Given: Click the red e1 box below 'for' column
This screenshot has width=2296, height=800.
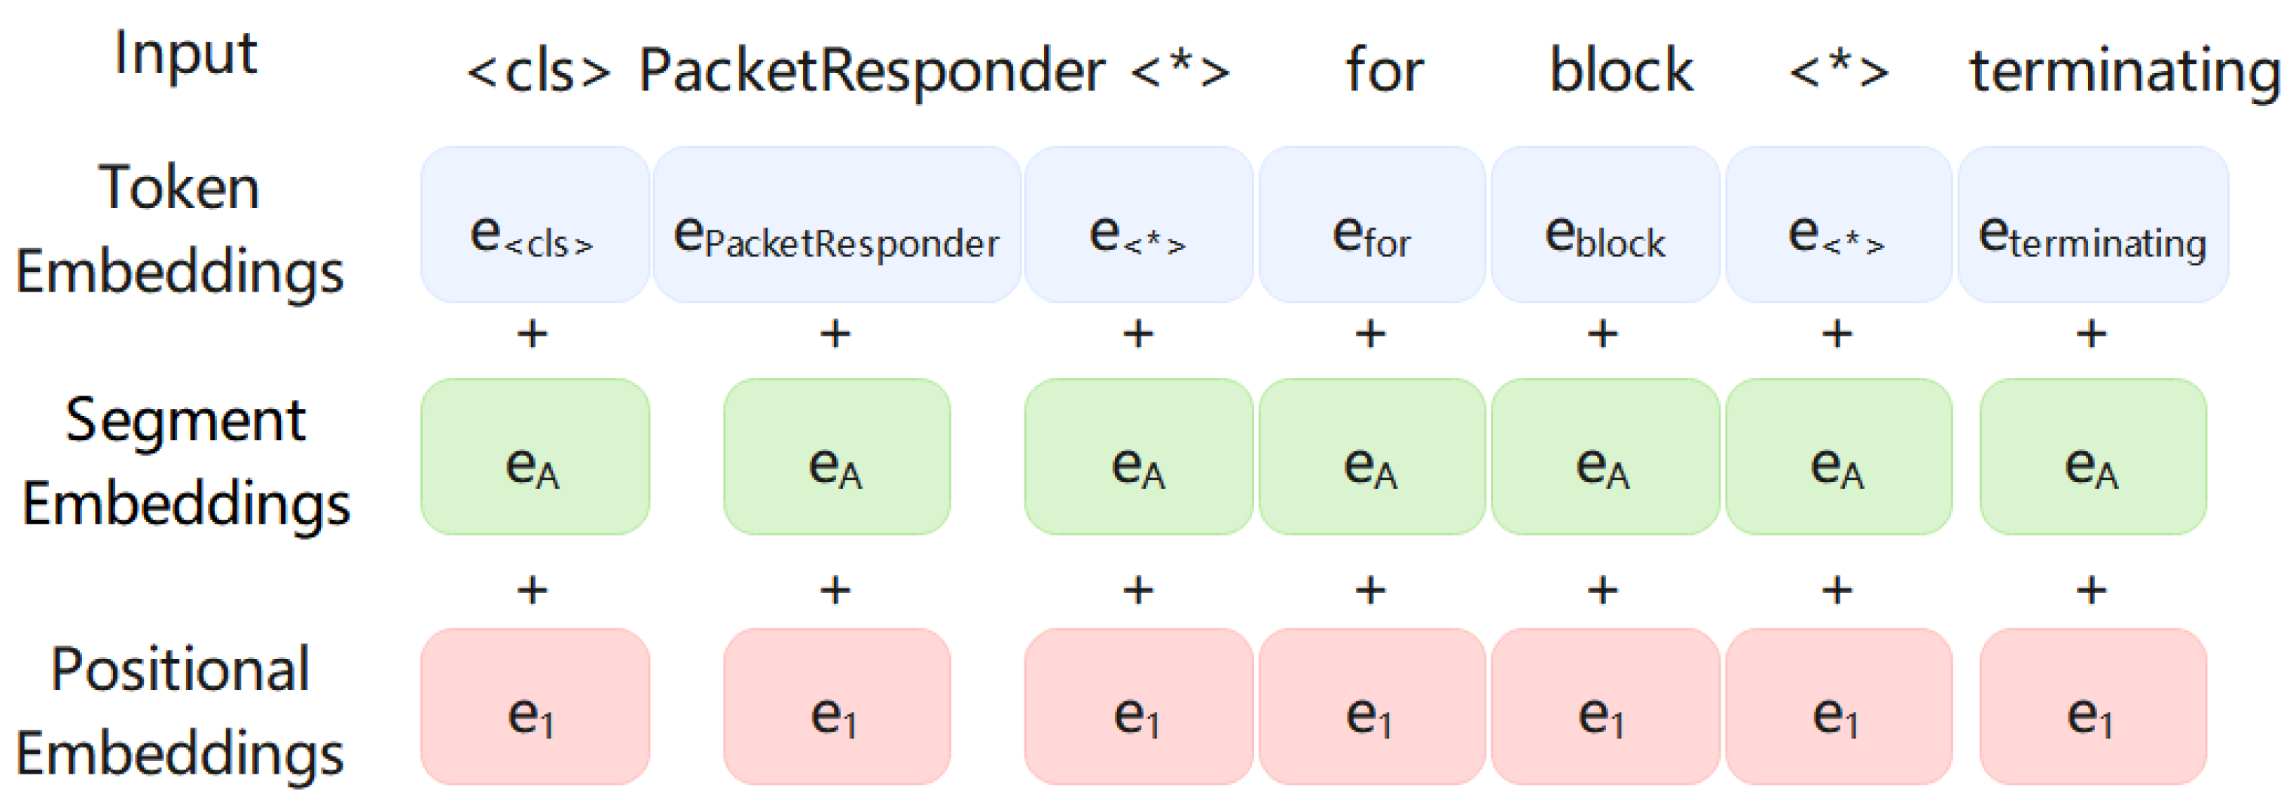Looking at the screenshot, I should click(x=1371, y=706).
